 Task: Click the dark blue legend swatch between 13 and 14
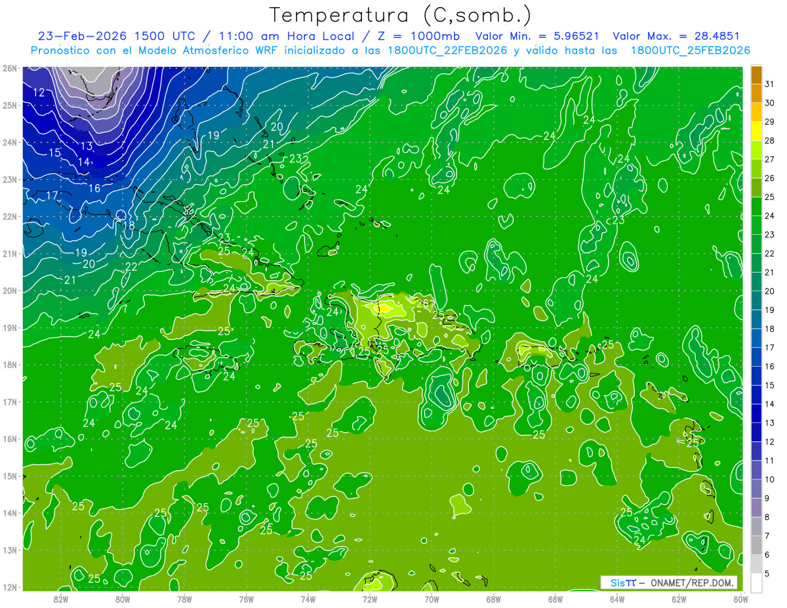click(756, 413)
